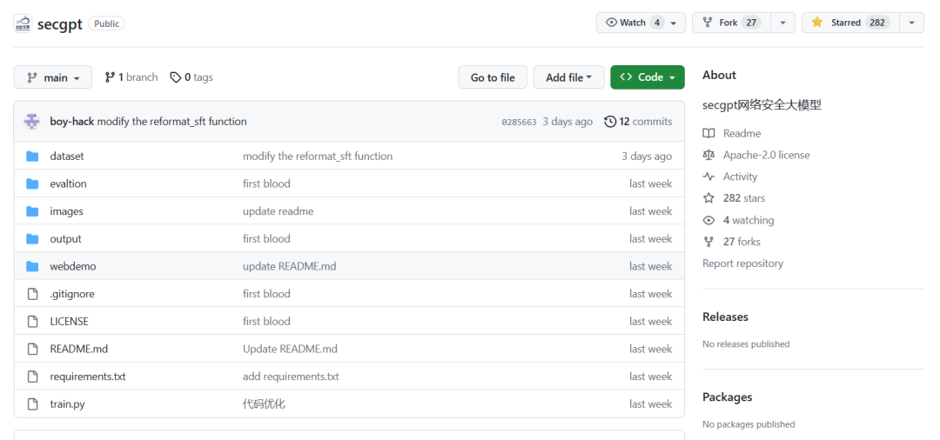The height and width of the screenshot is (440, 940).
Task: Open the repository Activity link
Action: [x=740, y=177]
